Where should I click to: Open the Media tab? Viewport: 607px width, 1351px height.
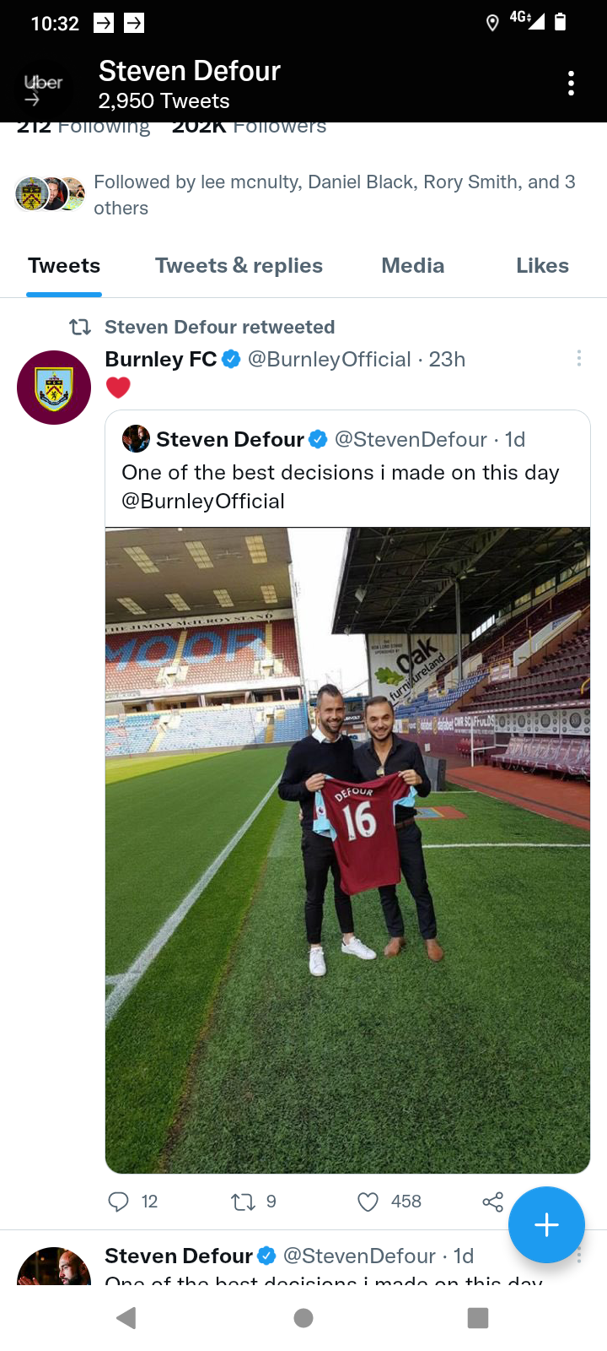412,266
